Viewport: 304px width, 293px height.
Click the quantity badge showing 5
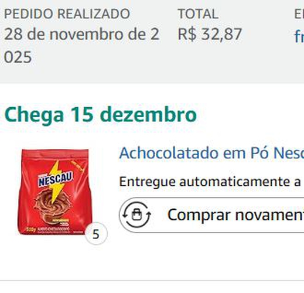pyautogui.click(x=96, y=234)
